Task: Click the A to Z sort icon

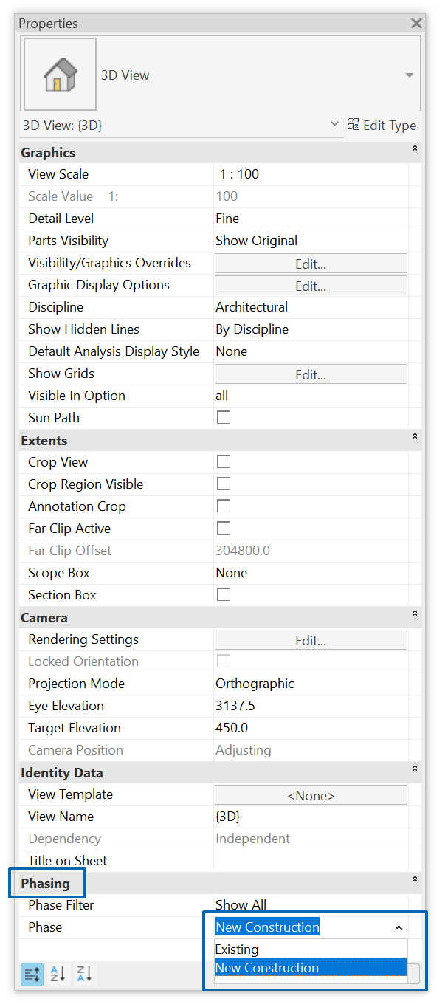Action: [58, 974]
